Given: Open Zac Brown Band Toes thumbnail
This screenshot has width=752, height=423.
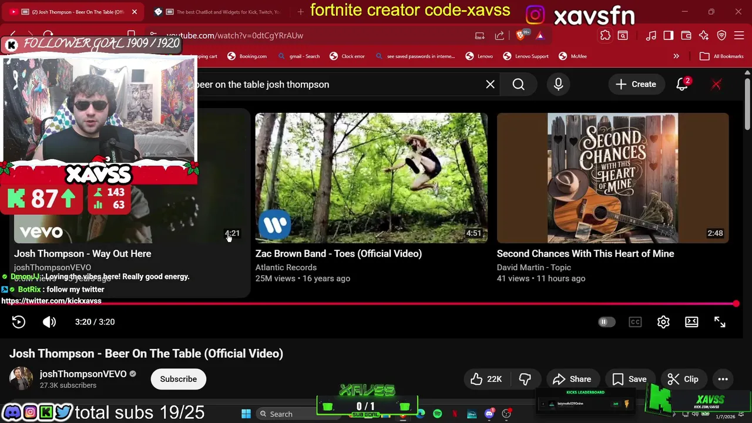Looking at the screenshot, I should point(371,178).
